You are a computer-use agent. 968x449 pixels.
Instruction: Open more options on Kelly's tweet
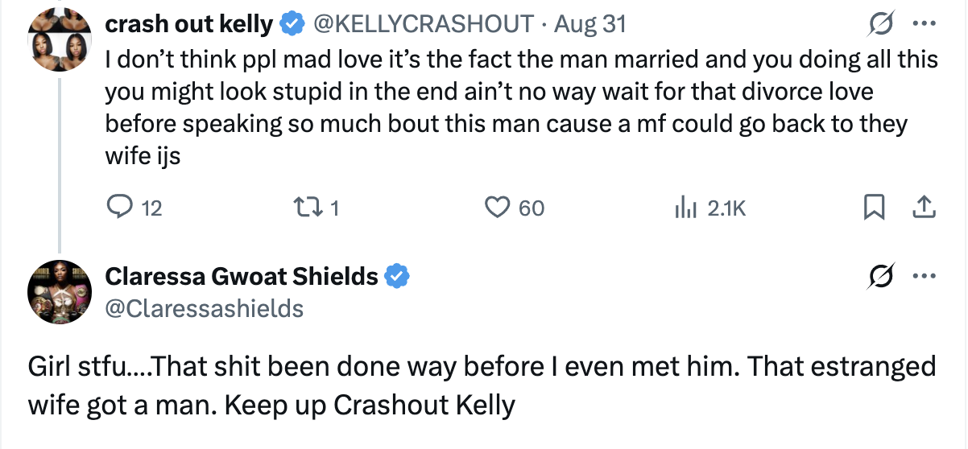pyautogui.click(x=920, y=25)
